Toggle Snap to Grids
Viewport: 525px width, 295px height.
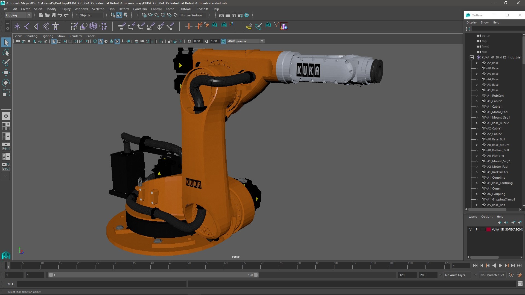pos(144,15)
